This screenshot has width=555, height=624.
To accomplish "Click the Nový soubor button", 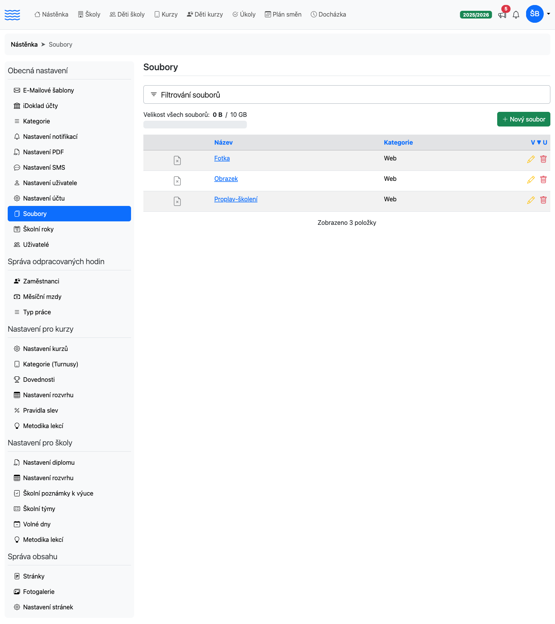I will click(523, 119).
